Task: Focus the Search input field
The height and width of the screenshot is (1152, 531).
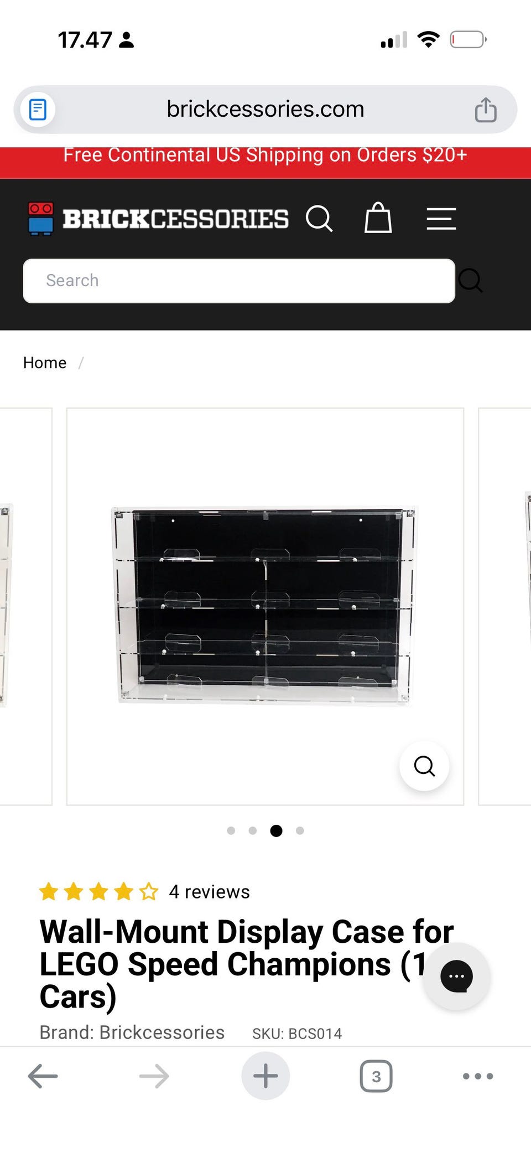Action: tap(239, 281)
